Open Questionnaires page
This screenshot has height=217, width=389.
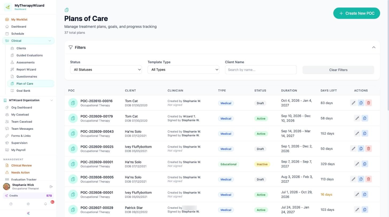(x=27, y=77)
